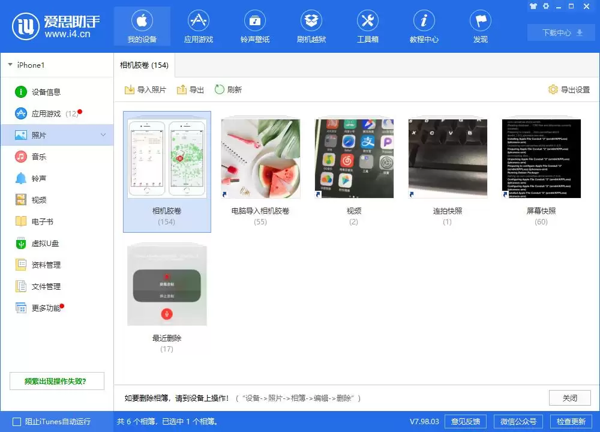The height and width of the screenshot is (432, 600).
Task: Click the skin (shirt) icon in the title bar
Action: coord(533,6)
